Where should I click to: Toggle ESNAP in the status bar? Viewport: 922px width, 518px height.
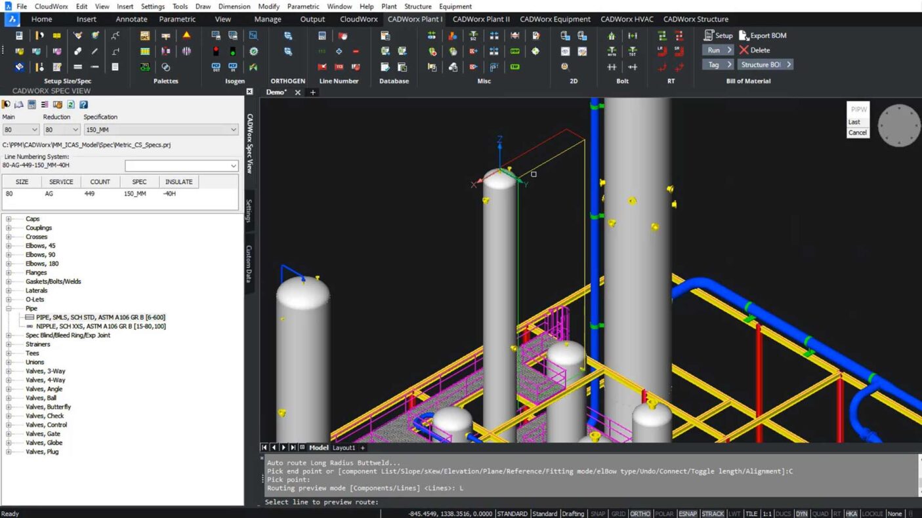click(x=688, y=513)
